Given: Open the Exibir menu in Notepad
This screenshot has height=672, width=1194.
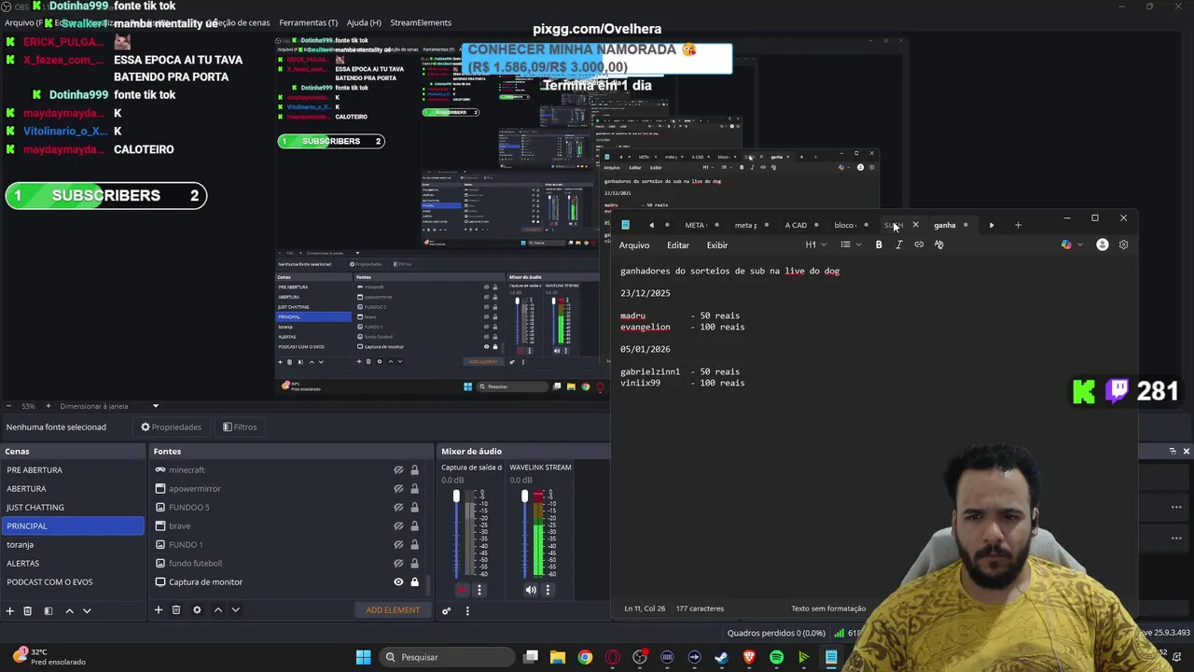Looking at the screenshot, I should point(717,245).
